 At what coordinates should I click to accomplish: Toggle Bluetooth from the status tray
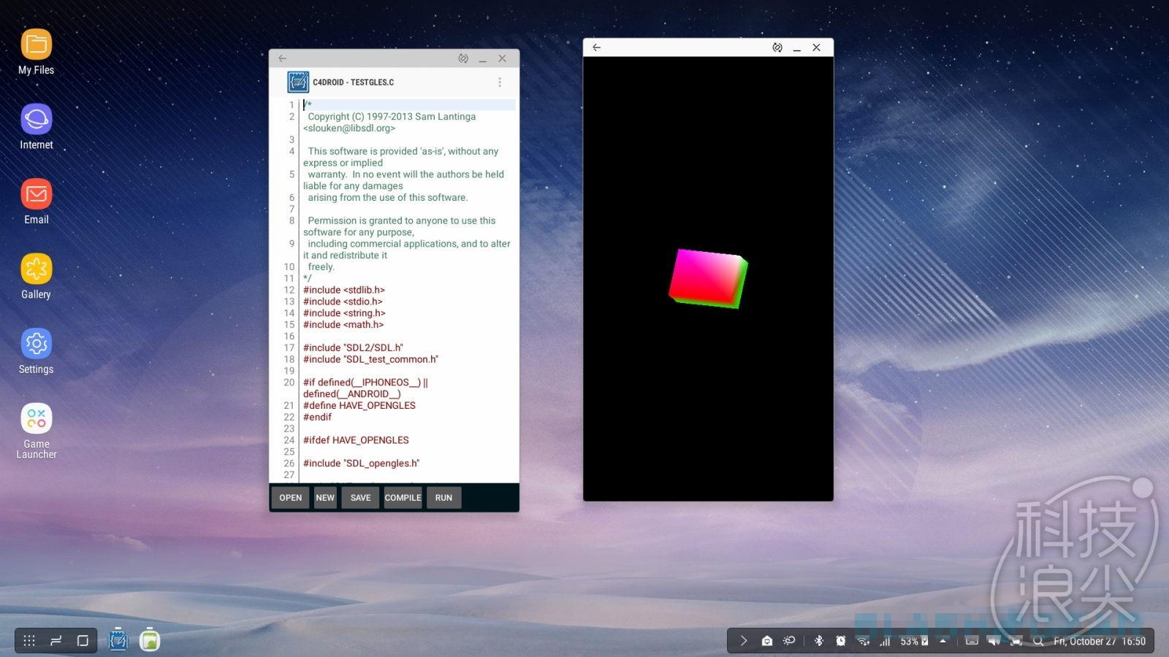pyautogui.click(x=818, y=641)
